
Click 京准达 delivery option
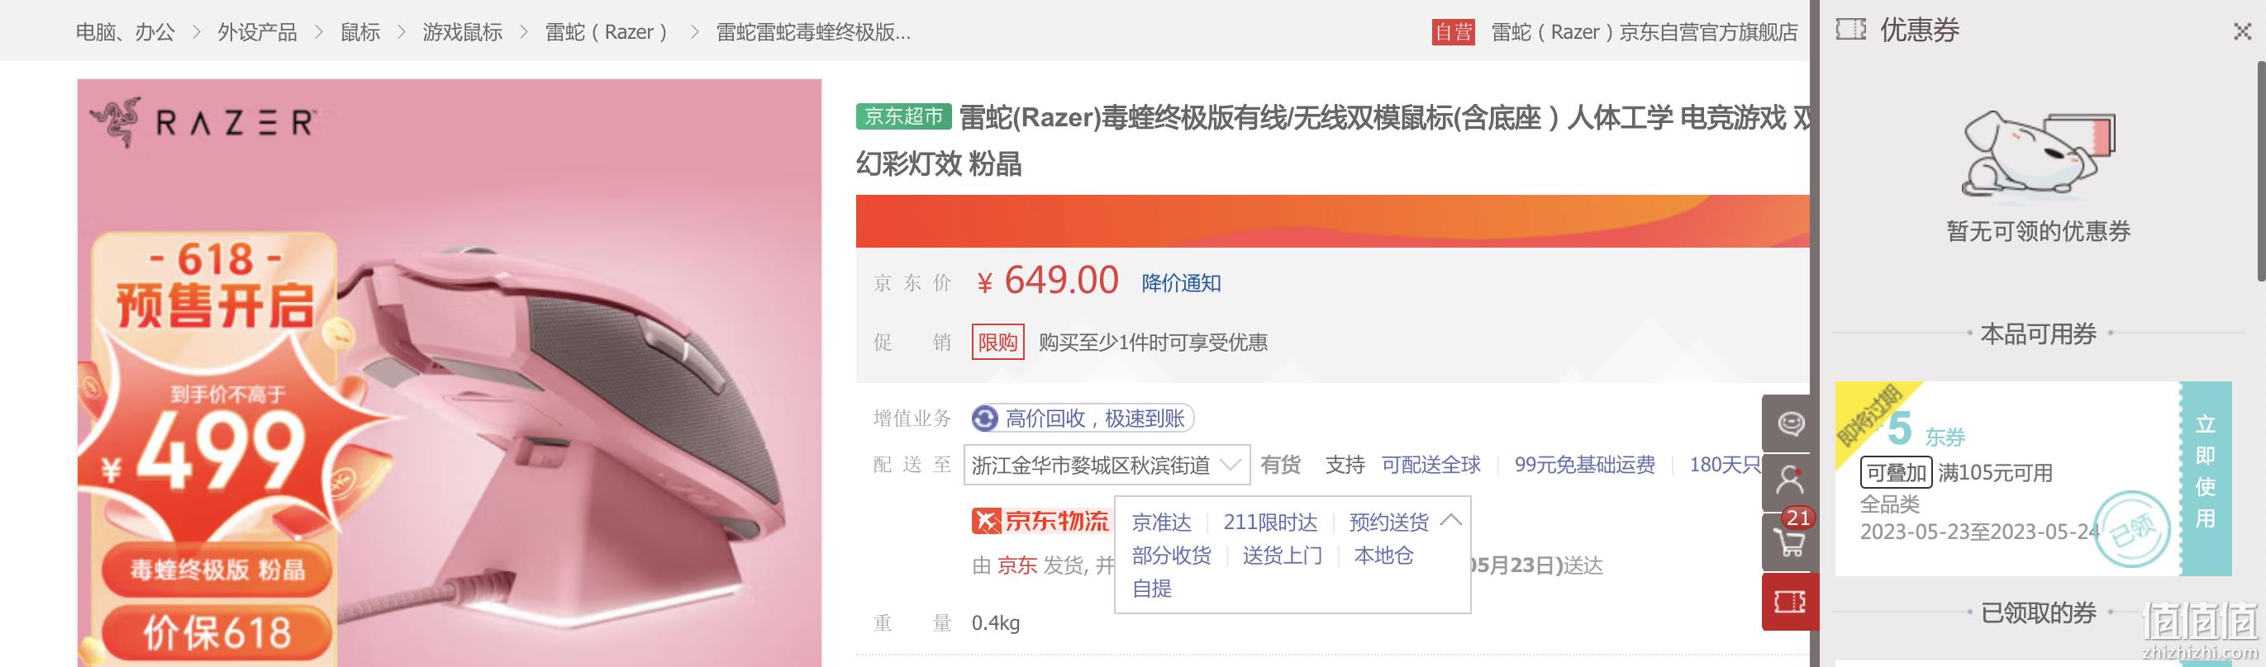(x=1161, y=523)
